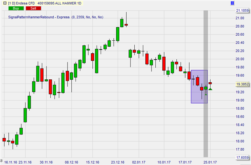Select the chart title Endesa CFD text
The height and width of the screenshot is (165, 251).
click(25, 3)
